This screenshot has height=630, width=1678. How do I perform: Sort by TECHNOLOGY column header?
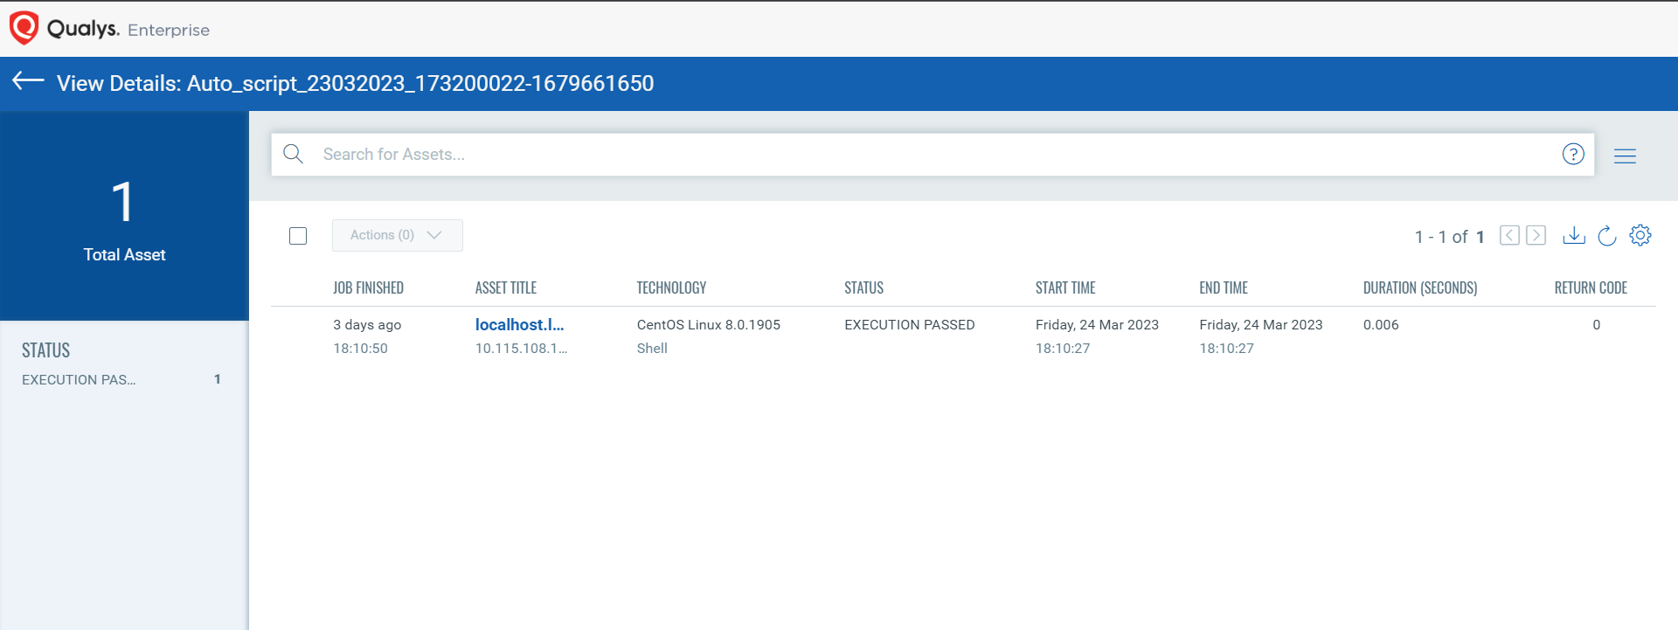click(671, 287)
